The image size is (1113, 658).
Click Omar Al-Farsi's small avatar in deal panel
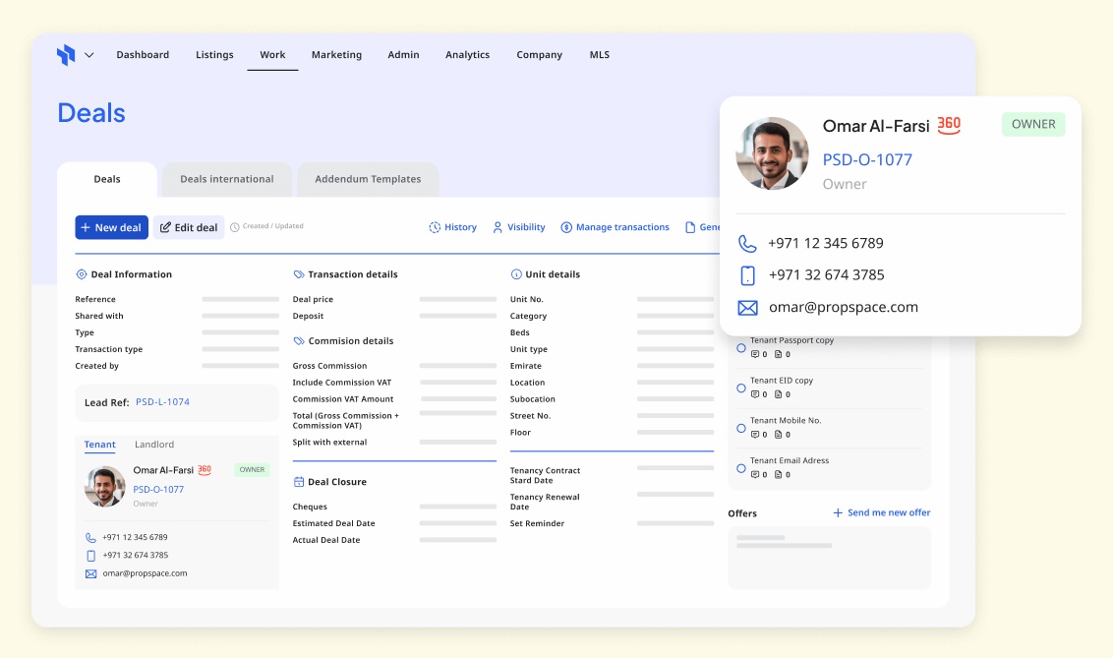105,486
